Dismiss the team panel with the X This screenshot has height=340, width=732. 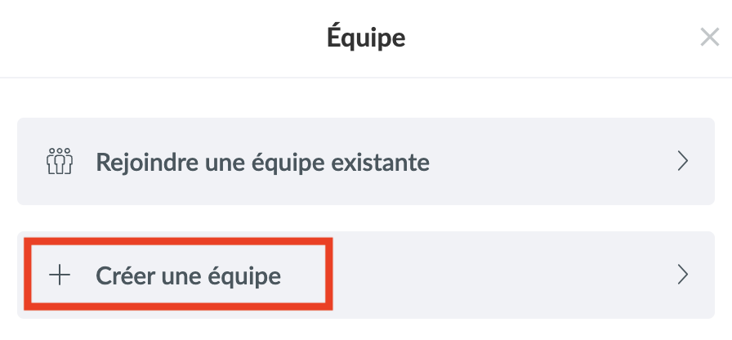pos(709,37)
